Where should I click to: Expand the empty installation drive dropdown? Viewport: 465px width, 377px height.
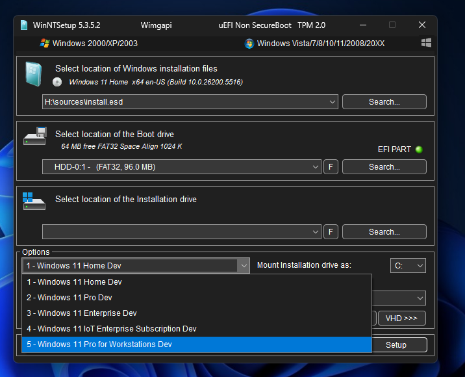click(316, 232)
